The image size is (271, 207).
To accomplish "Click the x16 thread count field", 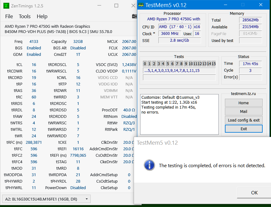I will click(197, 27).
